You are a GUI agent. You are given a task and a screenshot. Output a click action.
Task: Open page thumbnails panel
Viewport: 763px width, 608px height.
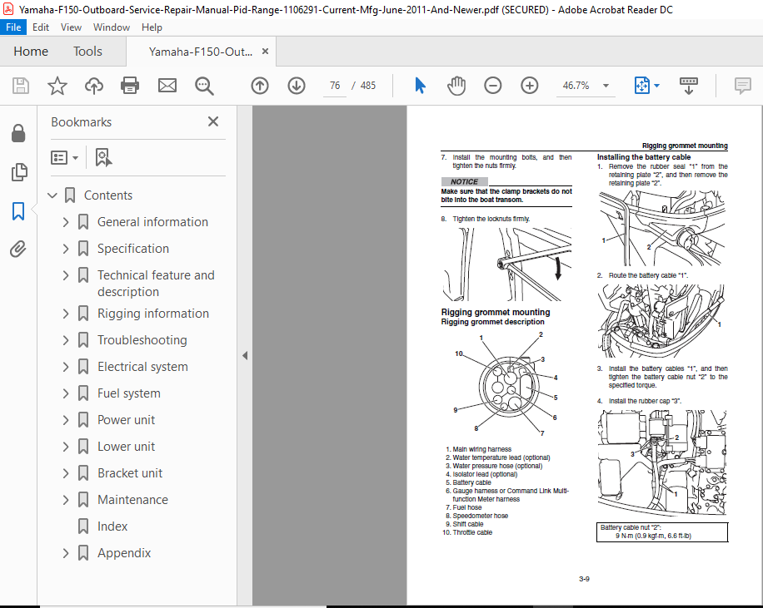[18, 172]
